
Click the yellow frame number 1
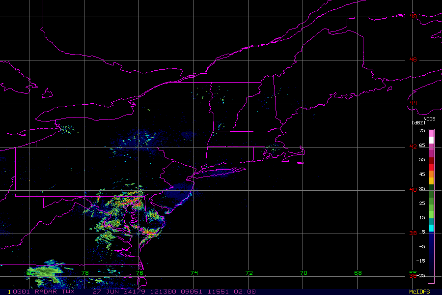(9, 292)
